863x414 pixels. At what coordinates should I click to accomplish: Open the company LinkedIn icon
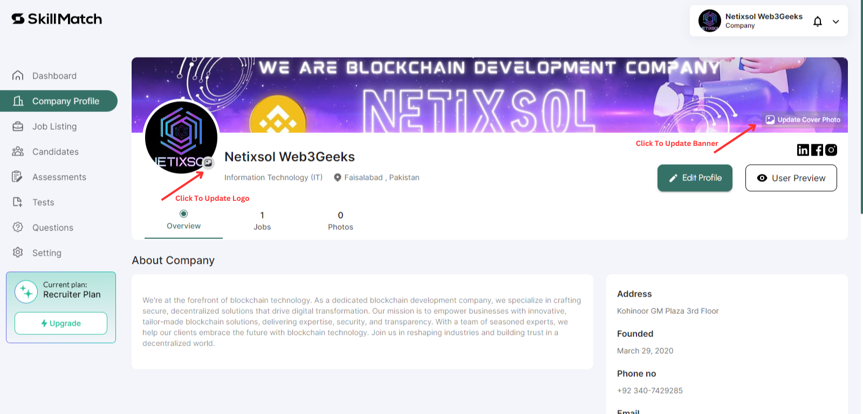click(x=803, y=150)
